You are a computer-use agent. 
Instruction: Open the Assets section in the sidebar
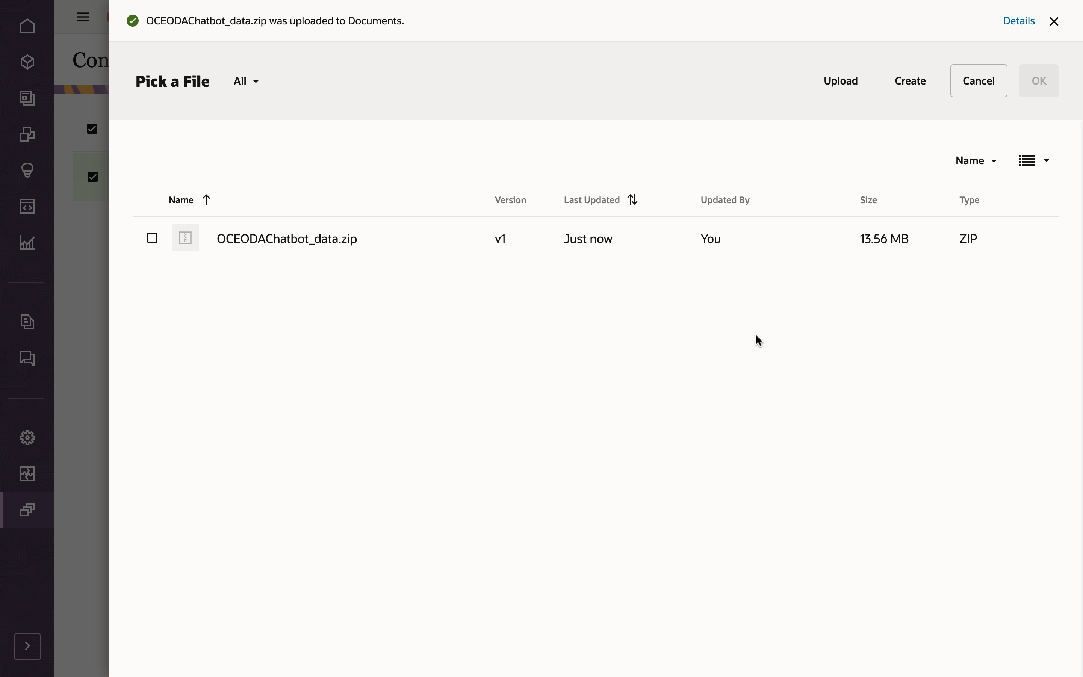pos(27,62)
